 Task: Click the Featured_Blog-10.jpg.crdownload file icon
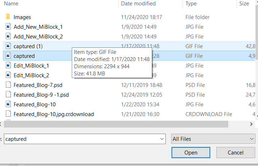[x=8, y=114]
